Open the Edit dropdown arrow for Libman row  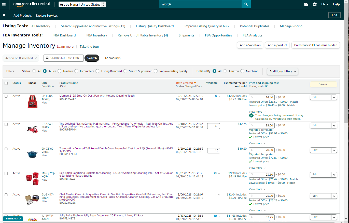334,97
